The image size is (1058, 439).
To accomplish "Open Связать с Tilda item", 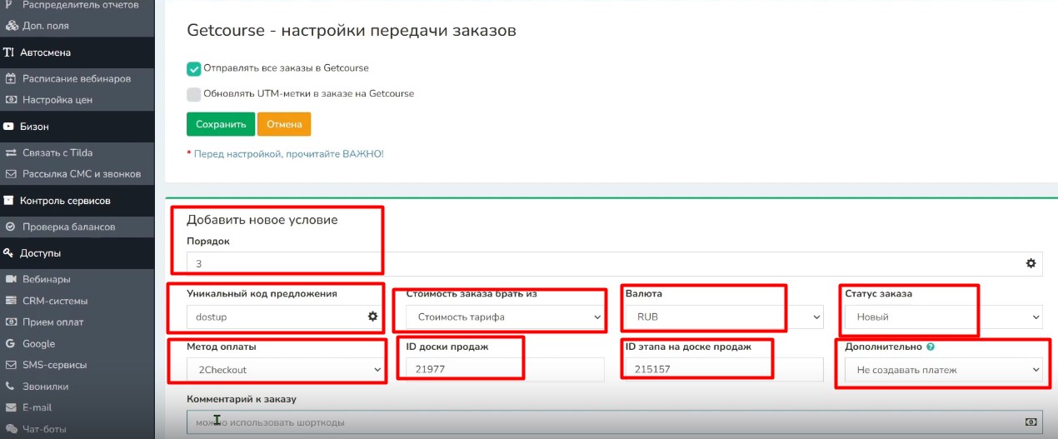I will 57,153.
